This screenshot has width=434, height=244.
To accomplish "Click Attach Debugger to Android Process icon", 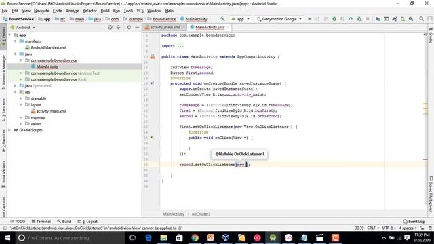I will [x=359, y=19].
